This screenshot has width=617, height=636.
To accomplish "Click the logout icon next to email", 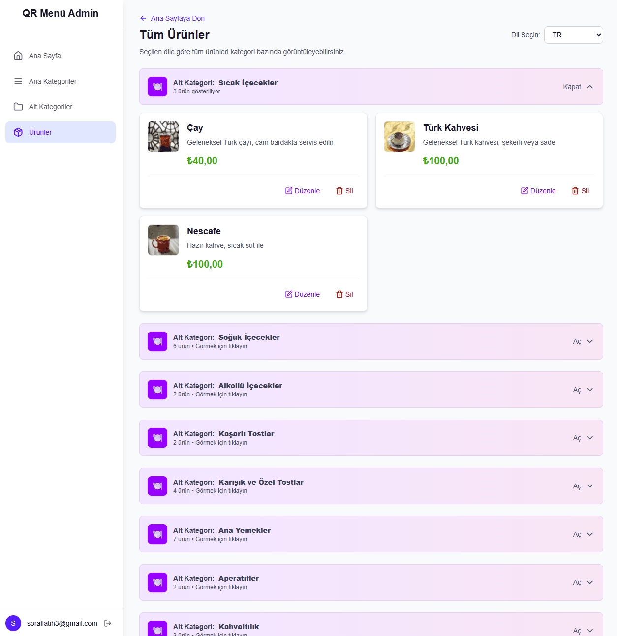I will click(108, 623).
